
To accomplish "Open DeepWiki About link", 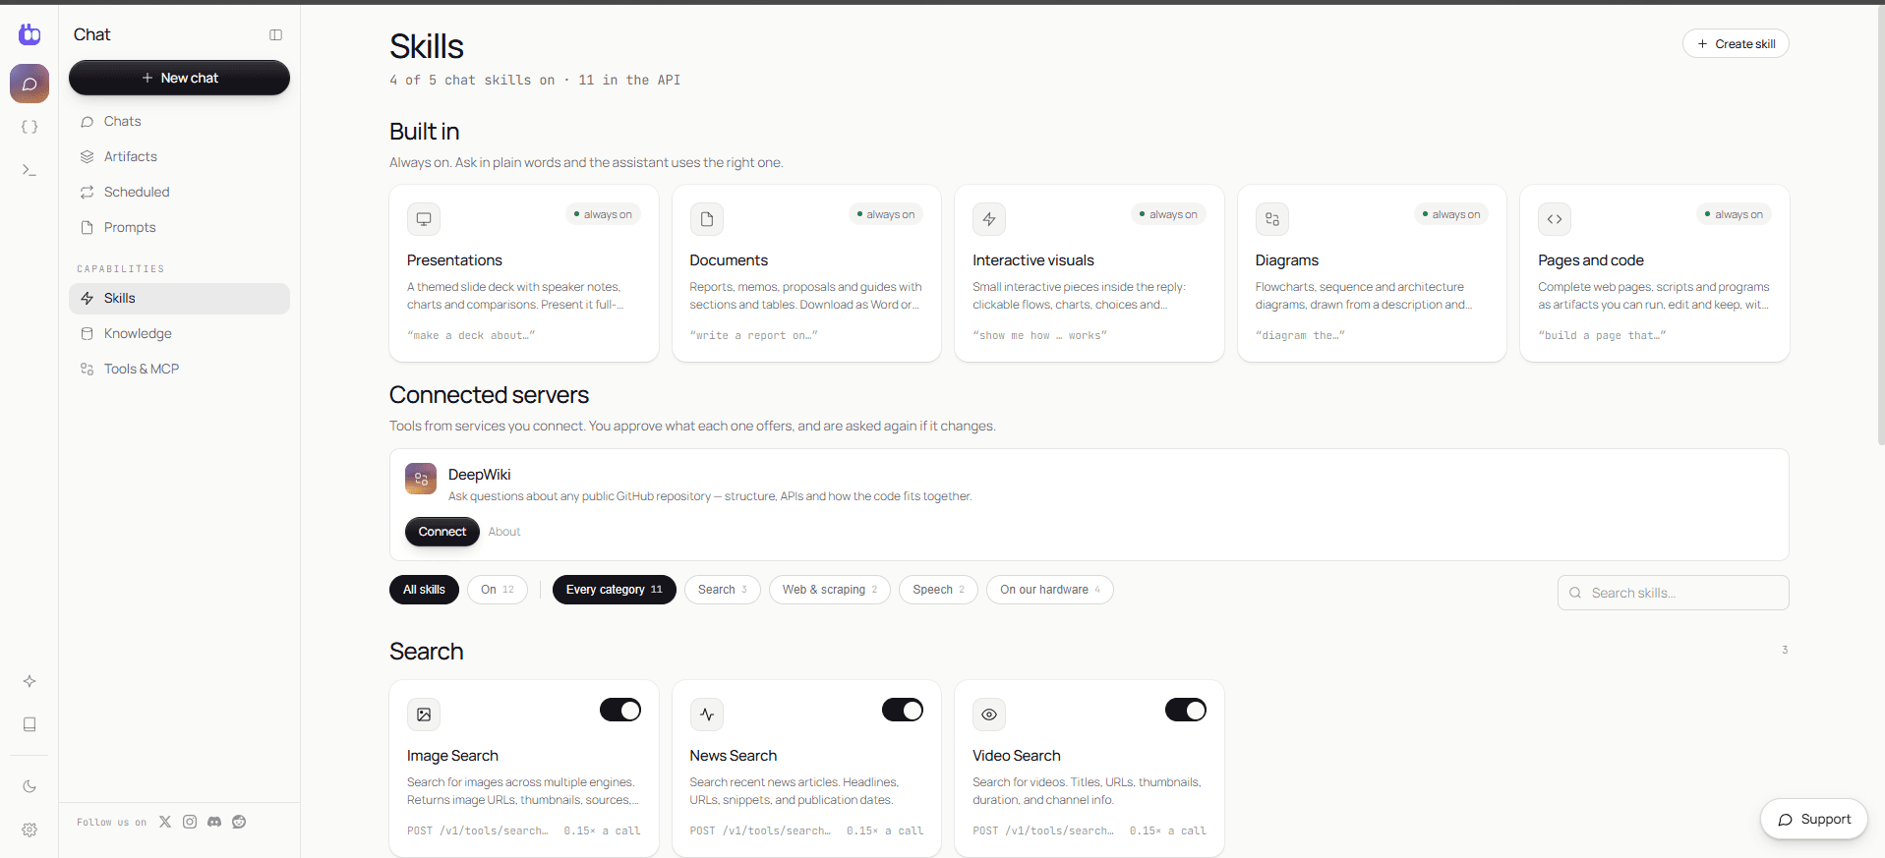I will pos(504,532).
